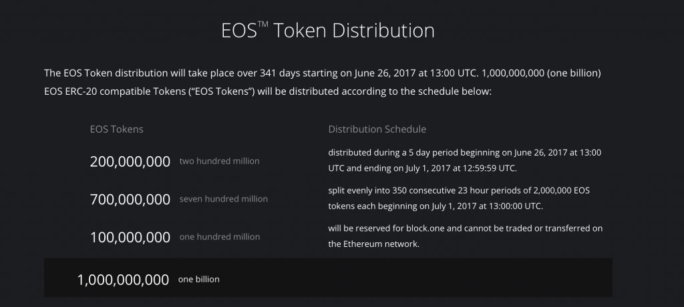Click the 341 days intro paragraph
Image resolution: width=684 pixels, height=307 pixels.
[x=323, y=82]
